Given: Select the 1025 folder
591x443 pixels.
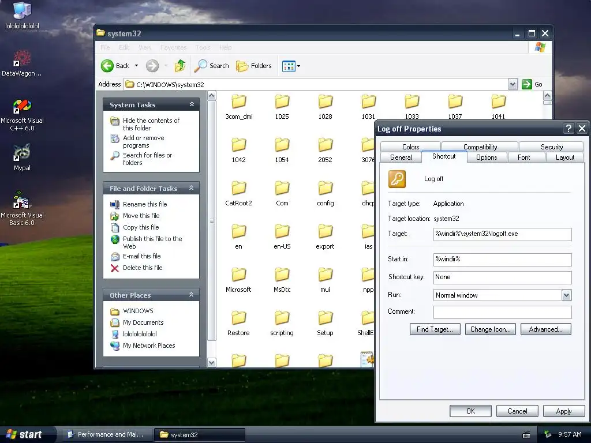Looking at the screenshot, I should 282,107.
